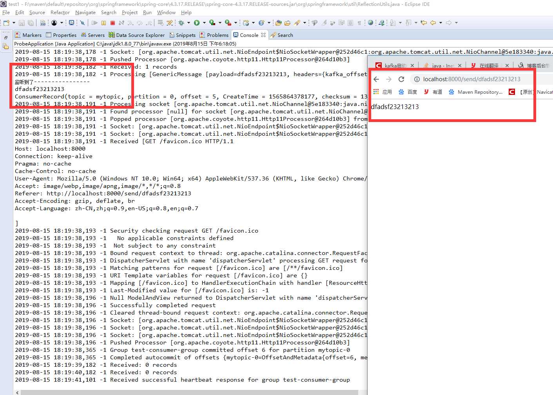The image size is (553, 395).
Task: Switch to the Data Source Explorer tab
Action: 137,35
